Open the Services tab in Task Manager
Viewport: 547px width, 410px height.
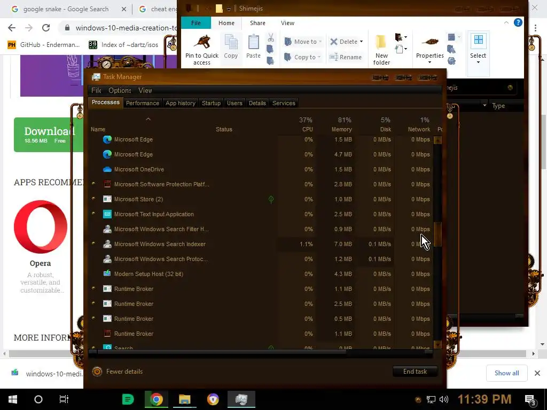(284, 103)
